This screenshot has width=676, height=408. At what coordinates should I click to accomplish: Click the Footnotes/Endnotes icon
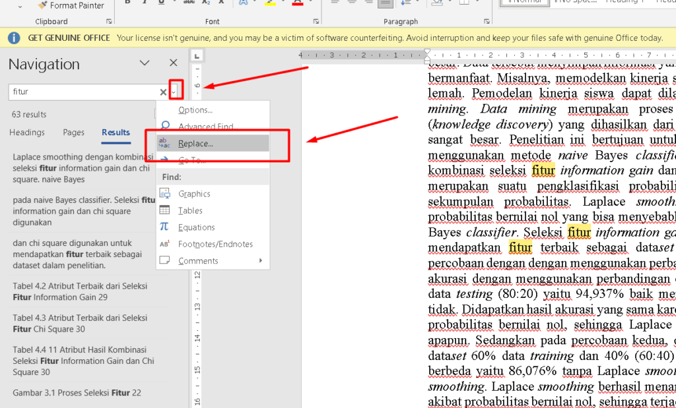click(164, 244)
